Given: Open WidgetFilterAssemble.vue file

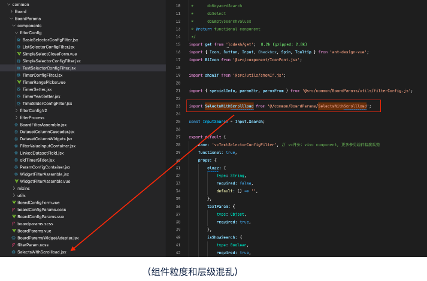Looking at the screenshot, I should [45, 181].
